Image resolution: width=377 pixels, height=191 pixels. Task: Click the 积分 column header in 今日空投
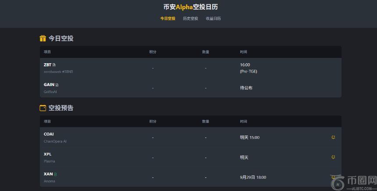coord(153,52)
